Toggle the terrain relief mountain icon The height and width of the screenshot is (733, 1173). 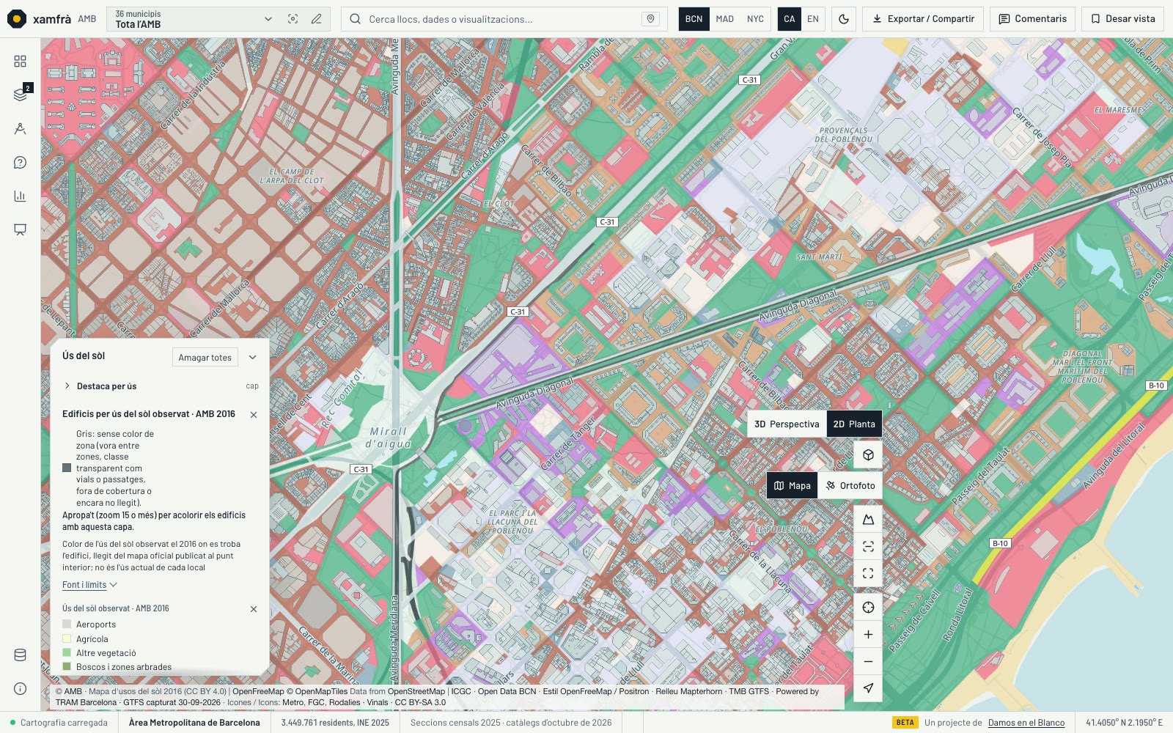point(868,519)
